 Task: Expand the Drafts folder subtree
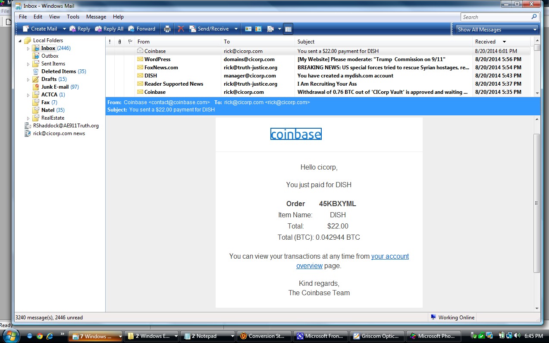click(x=28, y=79)
